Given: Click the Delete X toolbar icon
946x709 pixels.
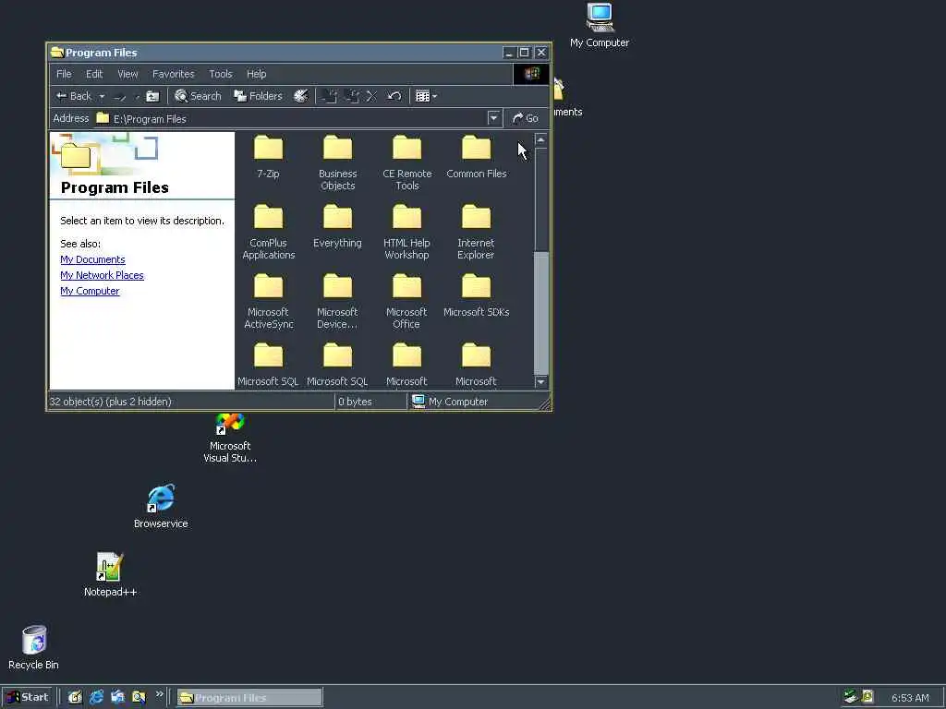Looking at the screenshot, I should [371, 96].
